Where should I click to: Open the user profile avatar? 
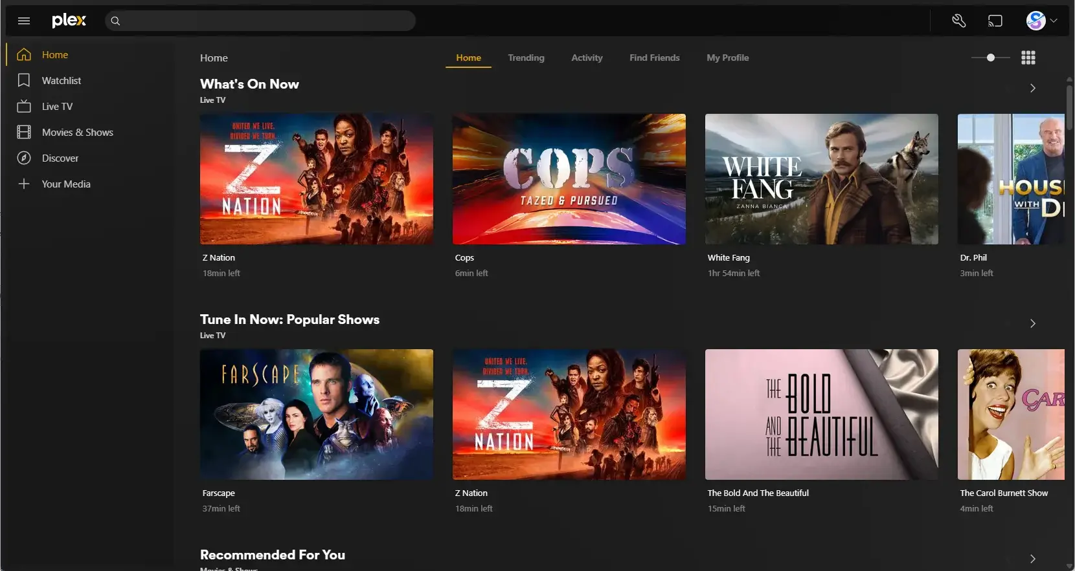coord(1035,21)
